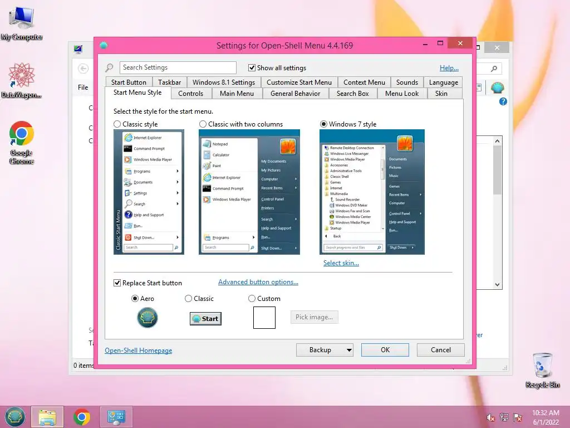Open the Help link
This screenshot has width=570, height=428.
point(449,67)
